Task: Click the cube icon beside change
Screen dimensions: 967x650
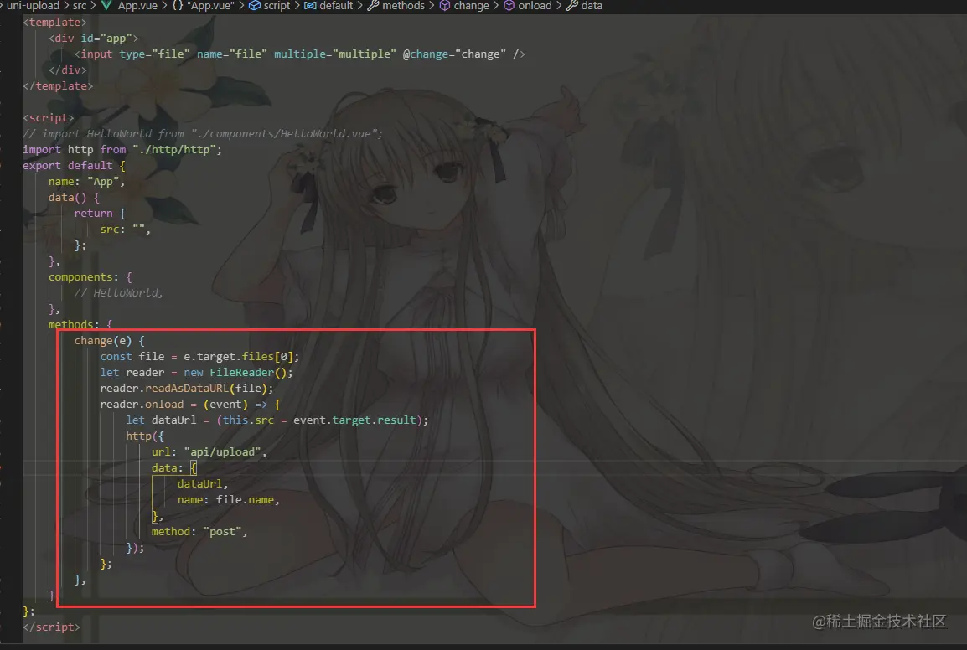Action: [445, 6]
